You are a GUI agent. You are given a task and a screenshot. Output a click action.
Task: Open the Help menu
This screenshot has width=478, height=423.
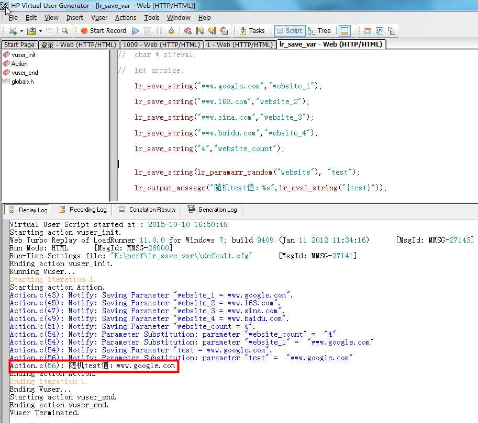(204, 18)
